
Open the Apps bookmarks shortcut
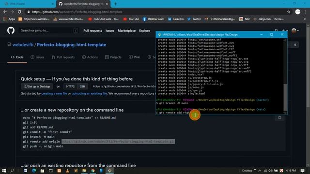[9, 19]
